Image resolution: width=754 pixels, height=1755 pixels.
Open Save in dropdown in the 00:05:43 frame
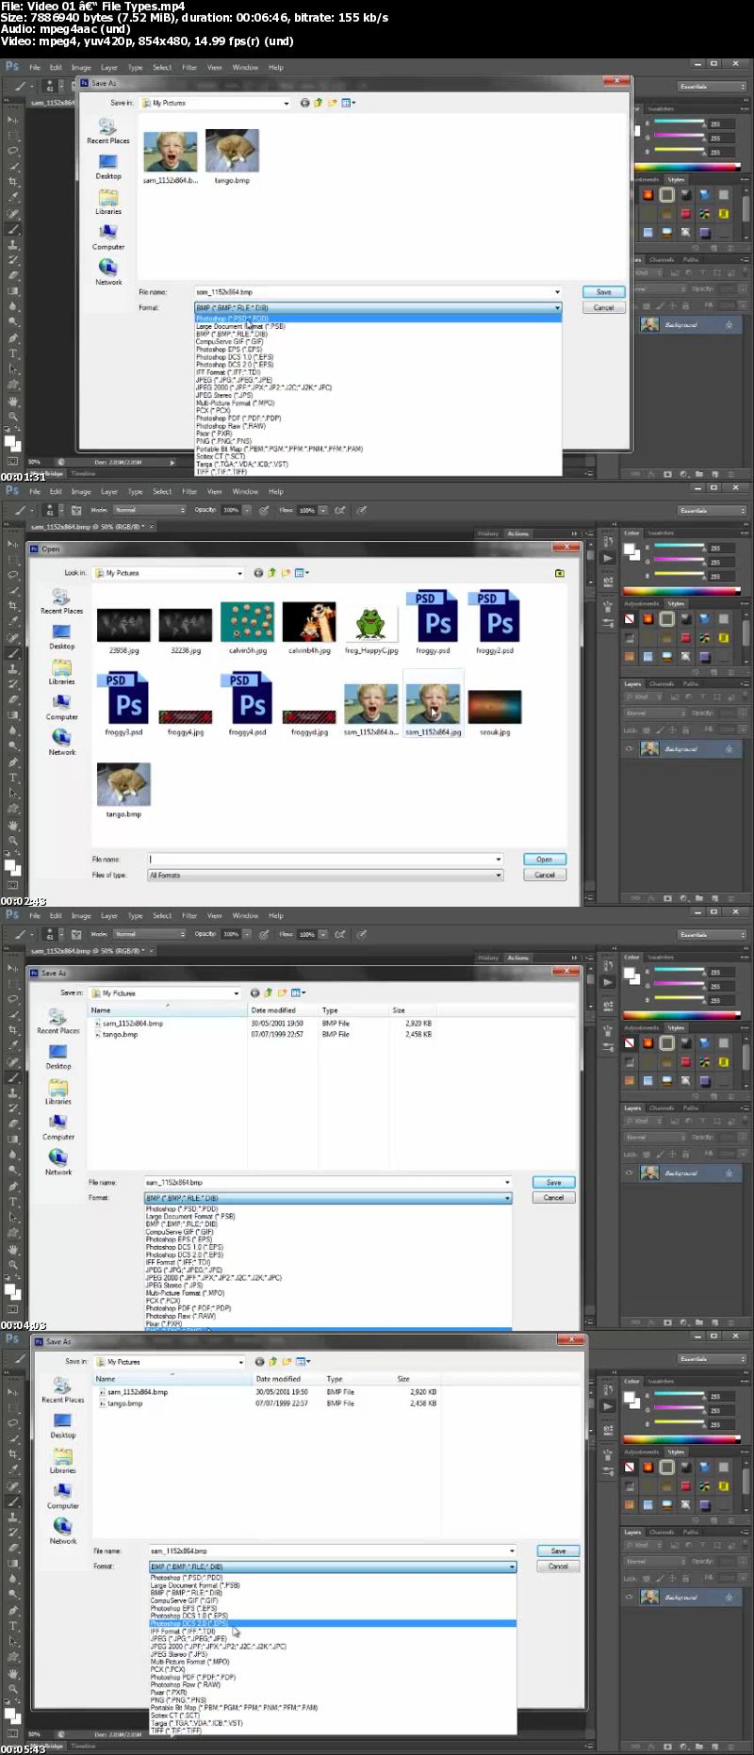[x=170, y=1362]
